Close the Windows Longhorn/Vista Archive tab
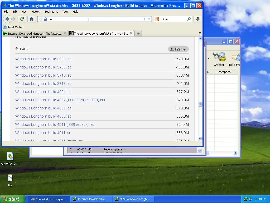The image size is (270, 203). pos(131,33)
